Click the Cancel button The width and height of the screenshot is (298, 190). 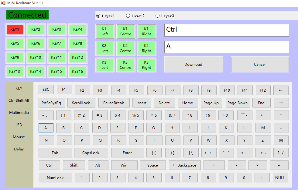260,64
